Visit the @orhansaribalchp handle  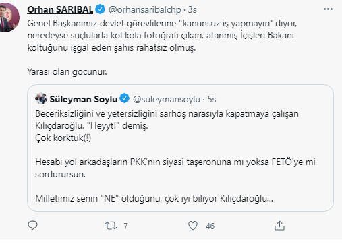click(x=144, y=9)
